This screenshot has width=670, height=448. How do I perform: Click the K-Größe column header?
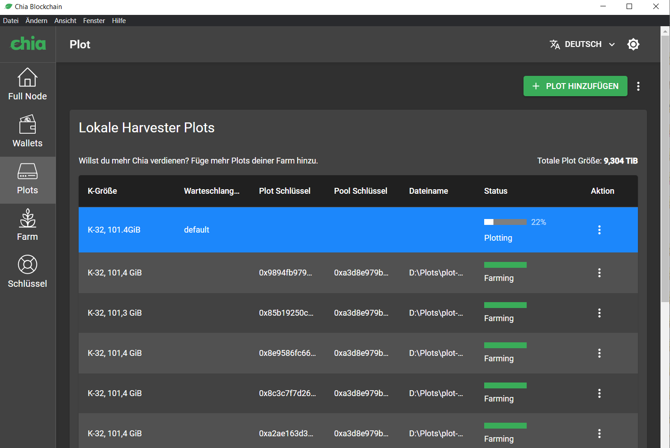pos(102,191)
